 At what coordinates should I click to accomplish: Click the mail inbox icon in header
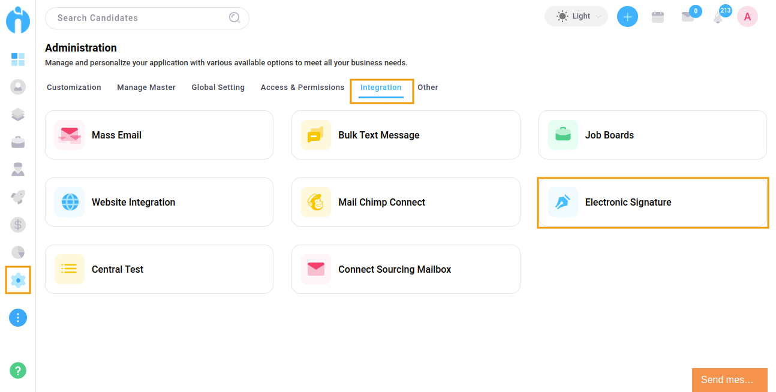pyautogui.click(x=688, y=17)
